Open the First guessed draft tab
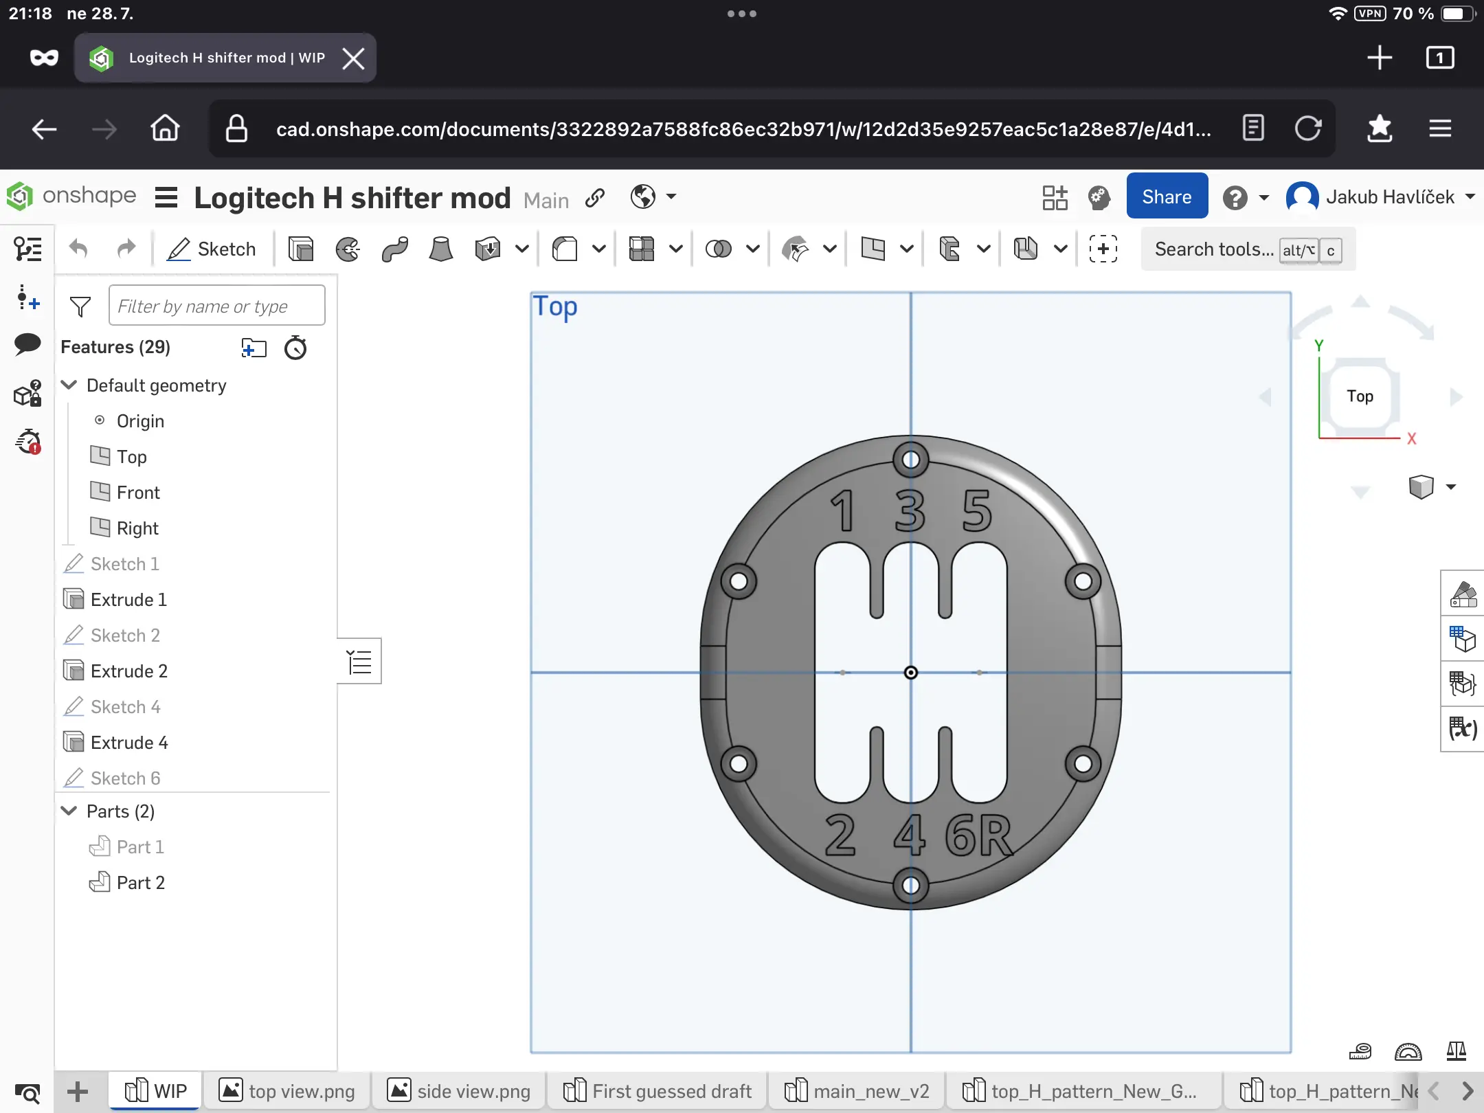Image resolution: width=1484 pixels, height=1113 pixels. (657, 1091)
